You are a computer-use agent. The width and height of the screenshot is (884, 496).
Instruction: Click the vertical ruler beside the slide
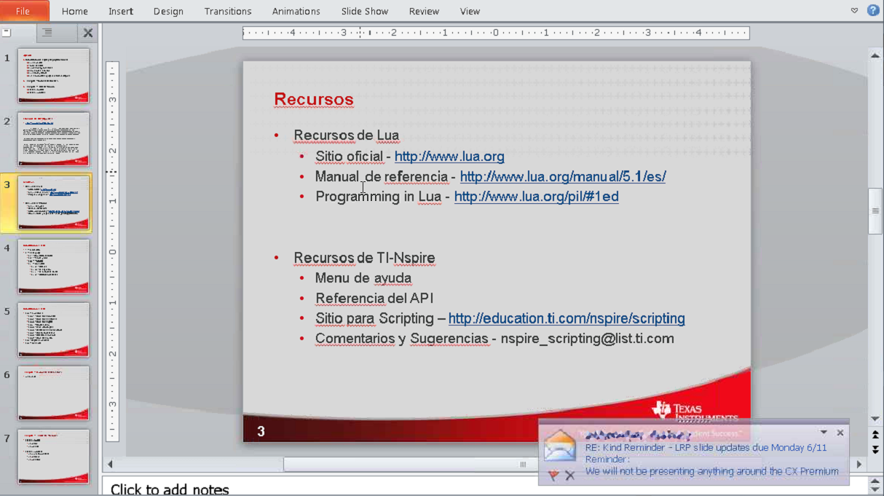click(112, 251)
